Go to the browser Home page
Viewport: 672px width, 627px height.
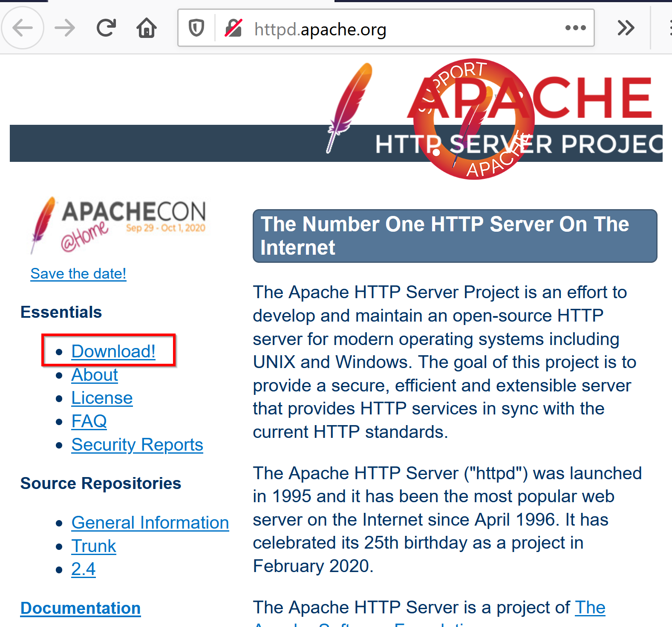147,28
